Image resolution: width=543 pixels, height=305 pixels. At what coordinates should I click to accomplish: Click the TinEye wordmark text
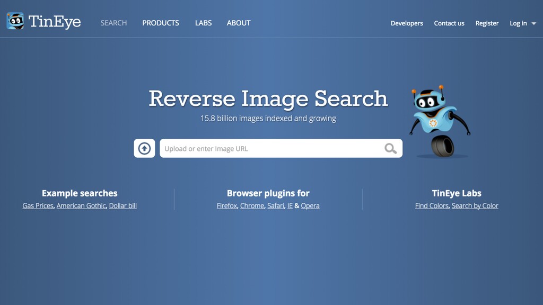(x=55, y=22)
